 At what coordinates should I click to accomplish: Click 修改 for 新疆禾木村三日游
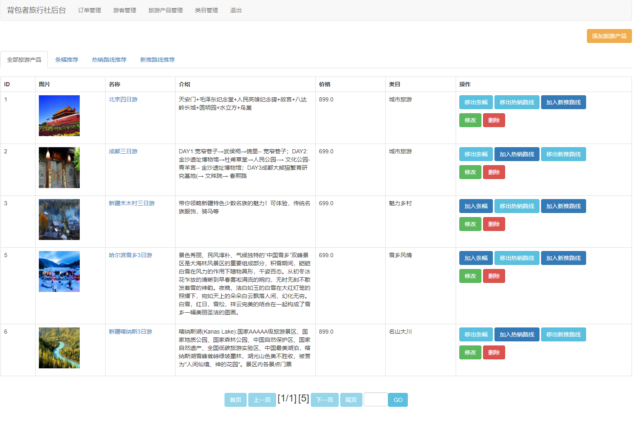pyautogui.click(x=470, y=224)
